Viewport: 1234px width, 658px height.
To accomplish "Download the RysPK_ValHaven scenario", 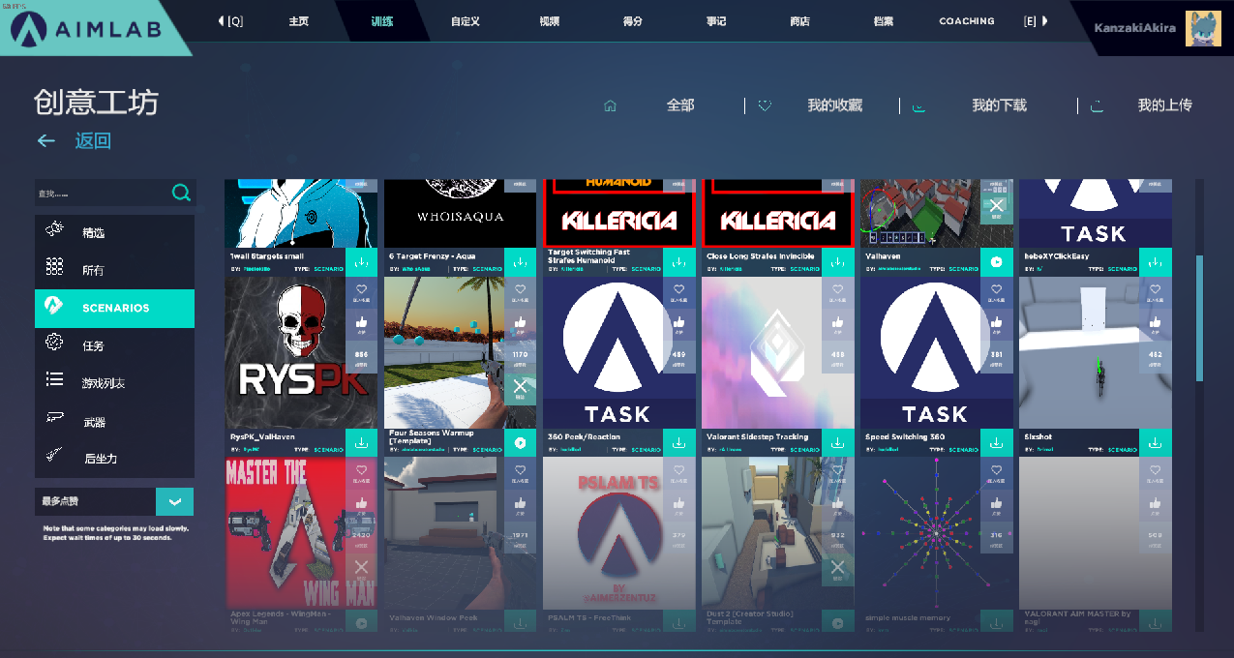I will (361, 443).
